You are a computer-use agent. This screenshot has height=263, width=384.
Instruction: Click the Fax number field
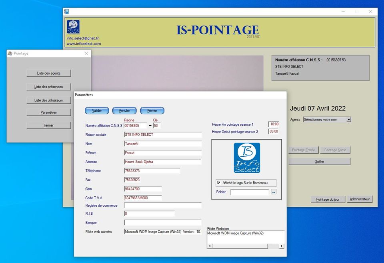[x=132, y=180]
